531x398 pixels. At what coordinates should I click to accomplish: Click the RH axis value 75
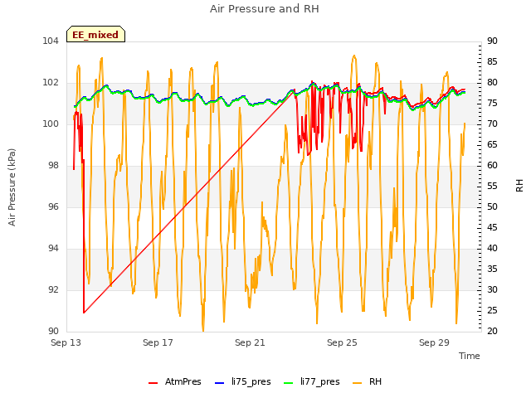492,103
